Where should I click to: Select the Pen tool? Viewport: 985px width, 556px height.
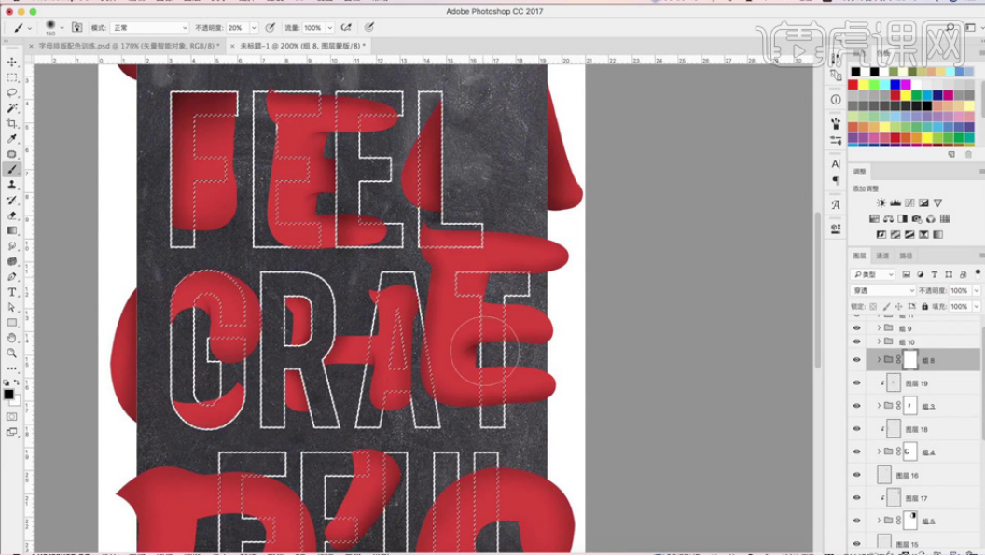(x=12, y=276)
